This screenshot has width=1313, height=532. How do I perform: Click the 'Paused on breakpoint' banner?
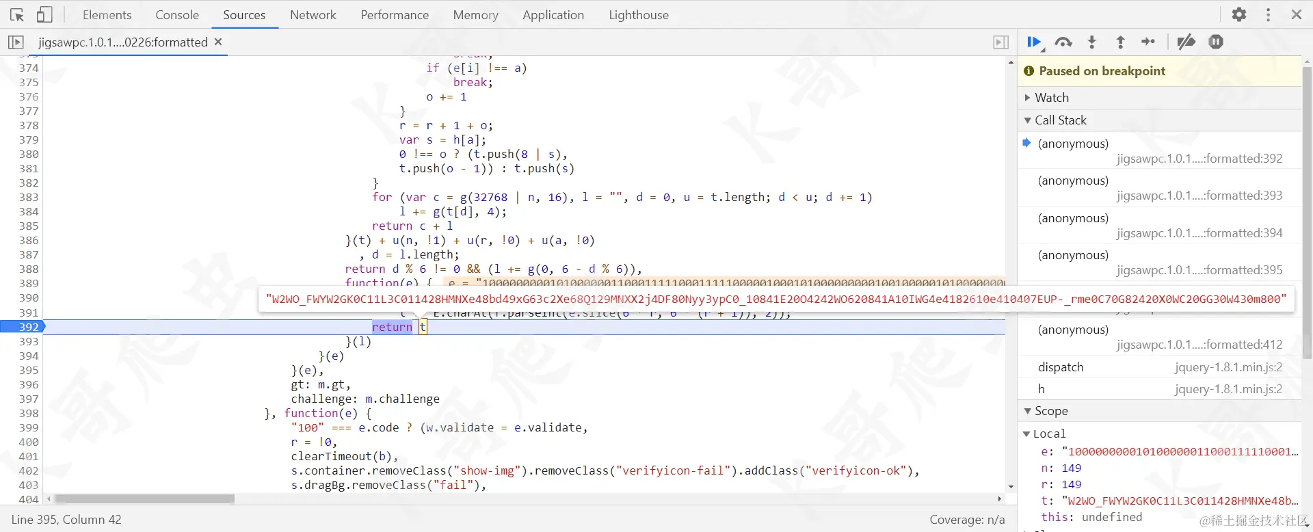pyautogui.click(x=1159, y=71)
